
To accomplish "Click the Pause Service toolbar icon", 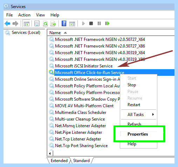I will [99, 23].
